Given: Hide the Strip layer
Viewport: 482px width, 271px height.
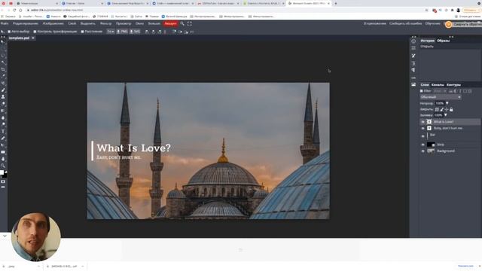Looking at the screenshot, I should tap(423, 145).
